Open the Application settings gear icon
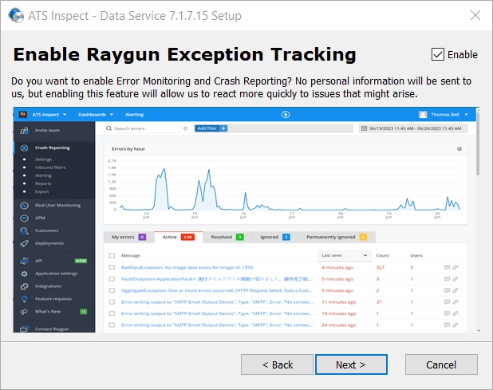 coord(24,274)
